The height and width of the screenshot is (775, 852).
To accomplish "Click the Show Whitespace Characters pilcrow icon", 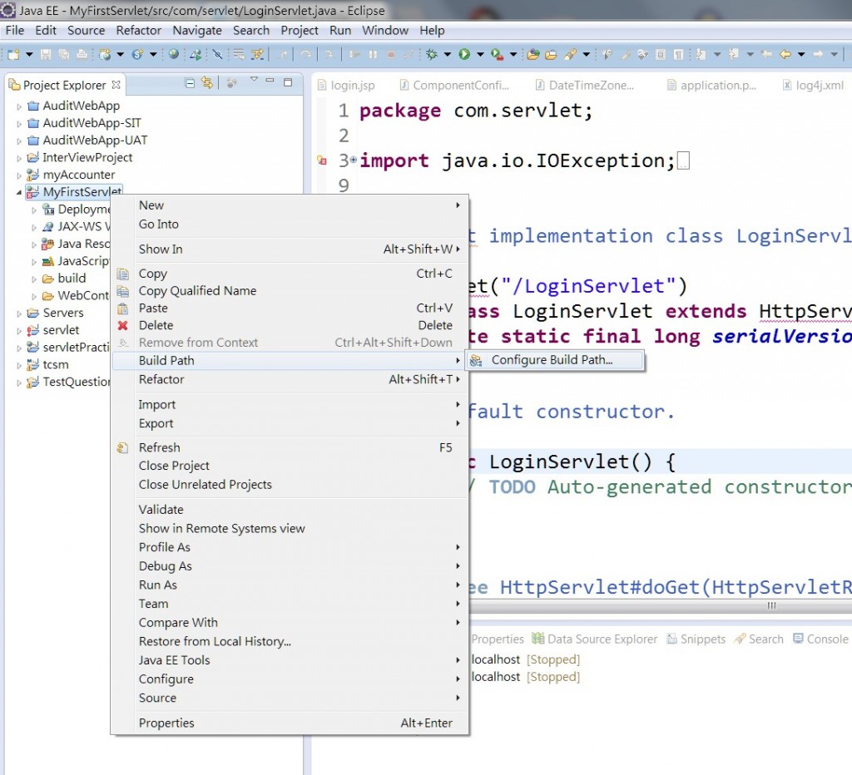I will click(x=678, y=54).
